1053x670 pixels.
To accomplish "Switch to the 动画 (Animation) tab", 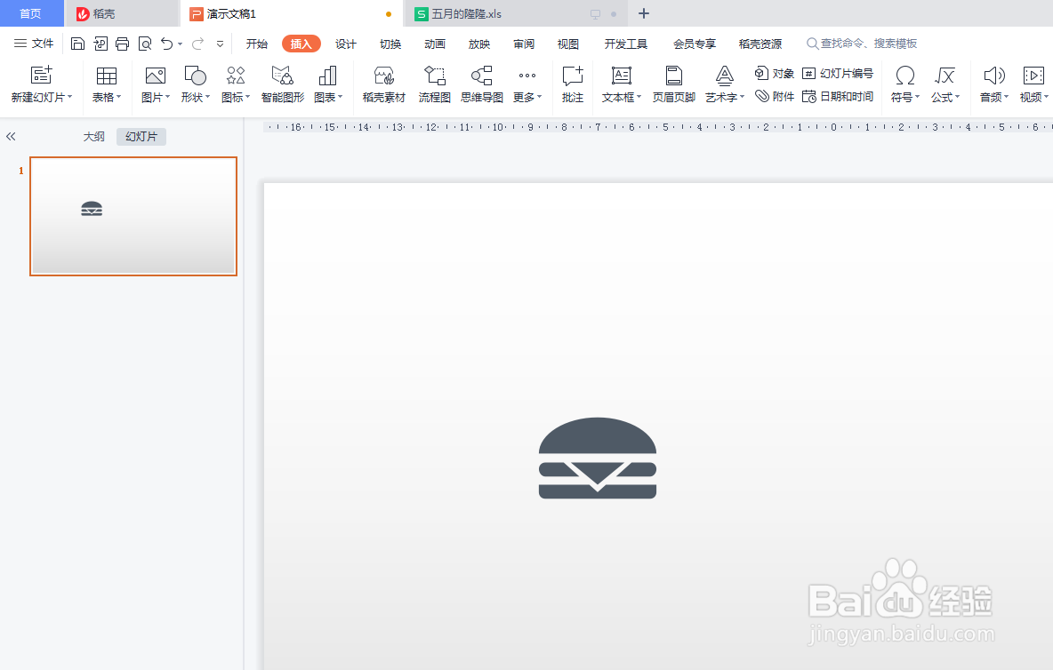I will (435, 44).
